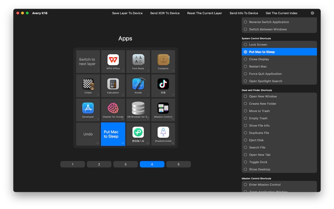Viewport: 334px width, 209px height.
Task: Select Reverse Switch Application option
Action: click(279, 22)
